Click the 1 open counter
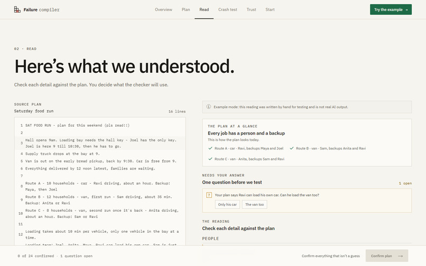 coord(405,183)
